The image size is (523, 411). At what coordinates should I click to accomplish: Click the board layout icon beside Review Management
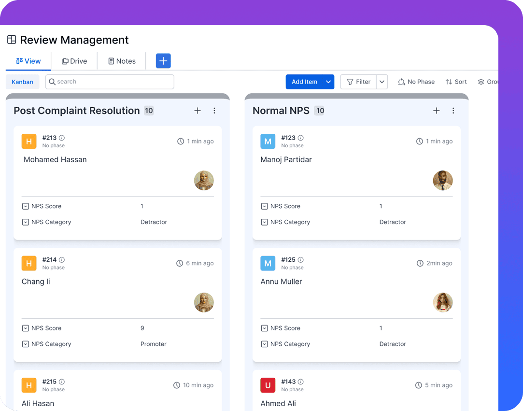click(x=12, y=40)
